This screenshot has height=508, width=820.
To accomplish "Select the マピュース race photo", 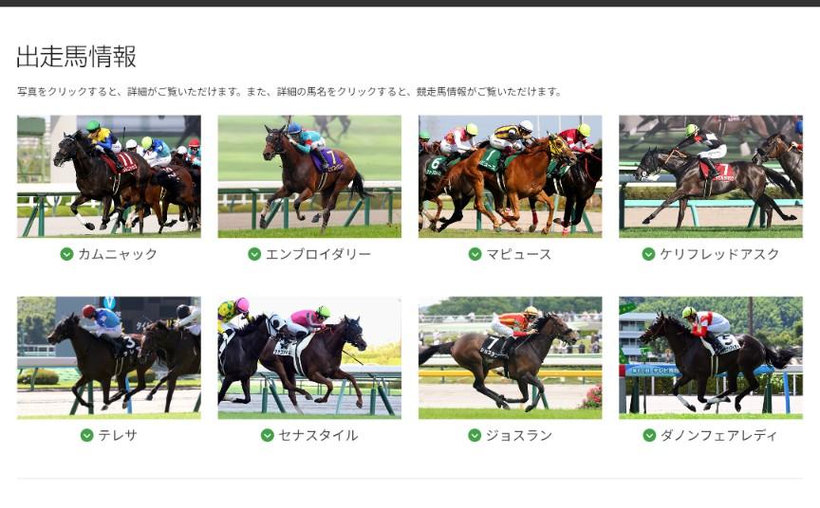I will click(x=510, y=176).
